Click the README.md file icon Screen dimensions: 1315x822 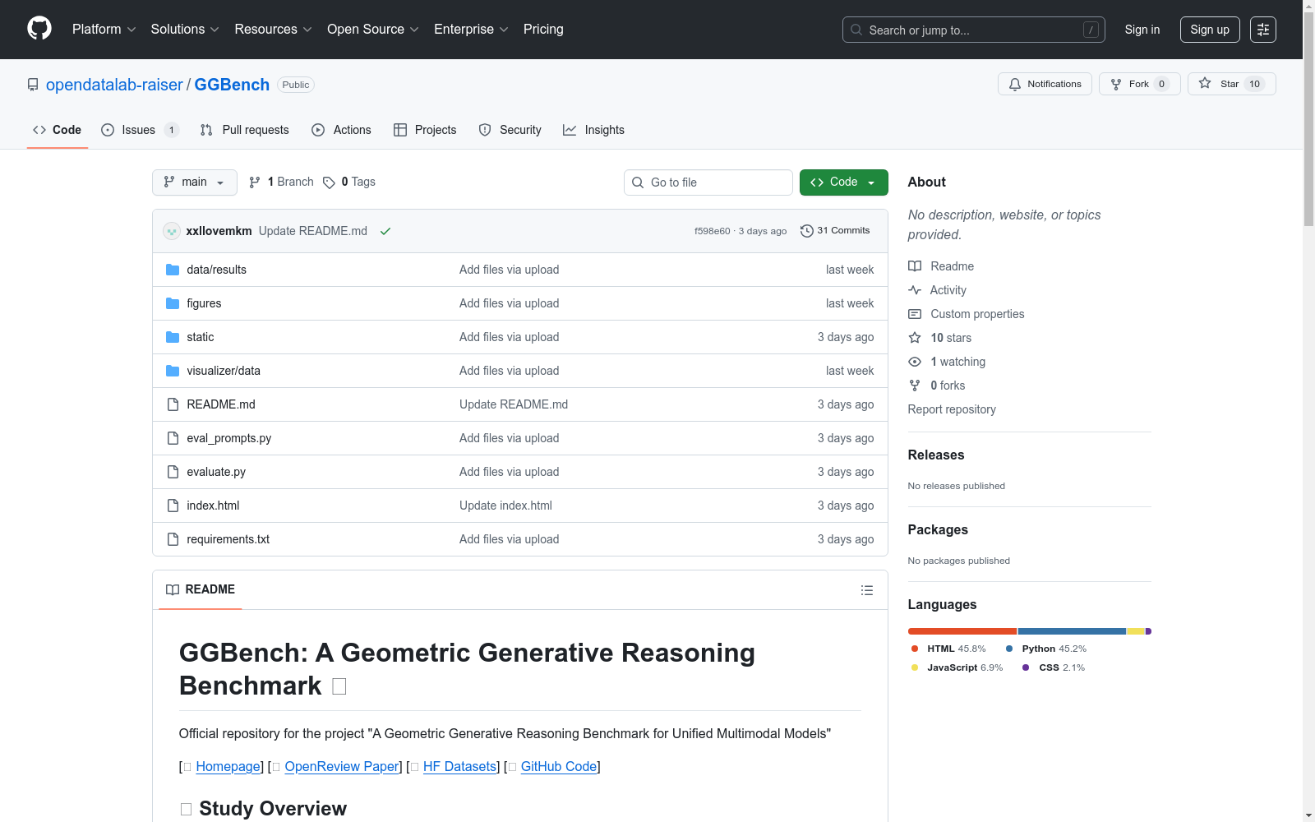coord(173,404)
